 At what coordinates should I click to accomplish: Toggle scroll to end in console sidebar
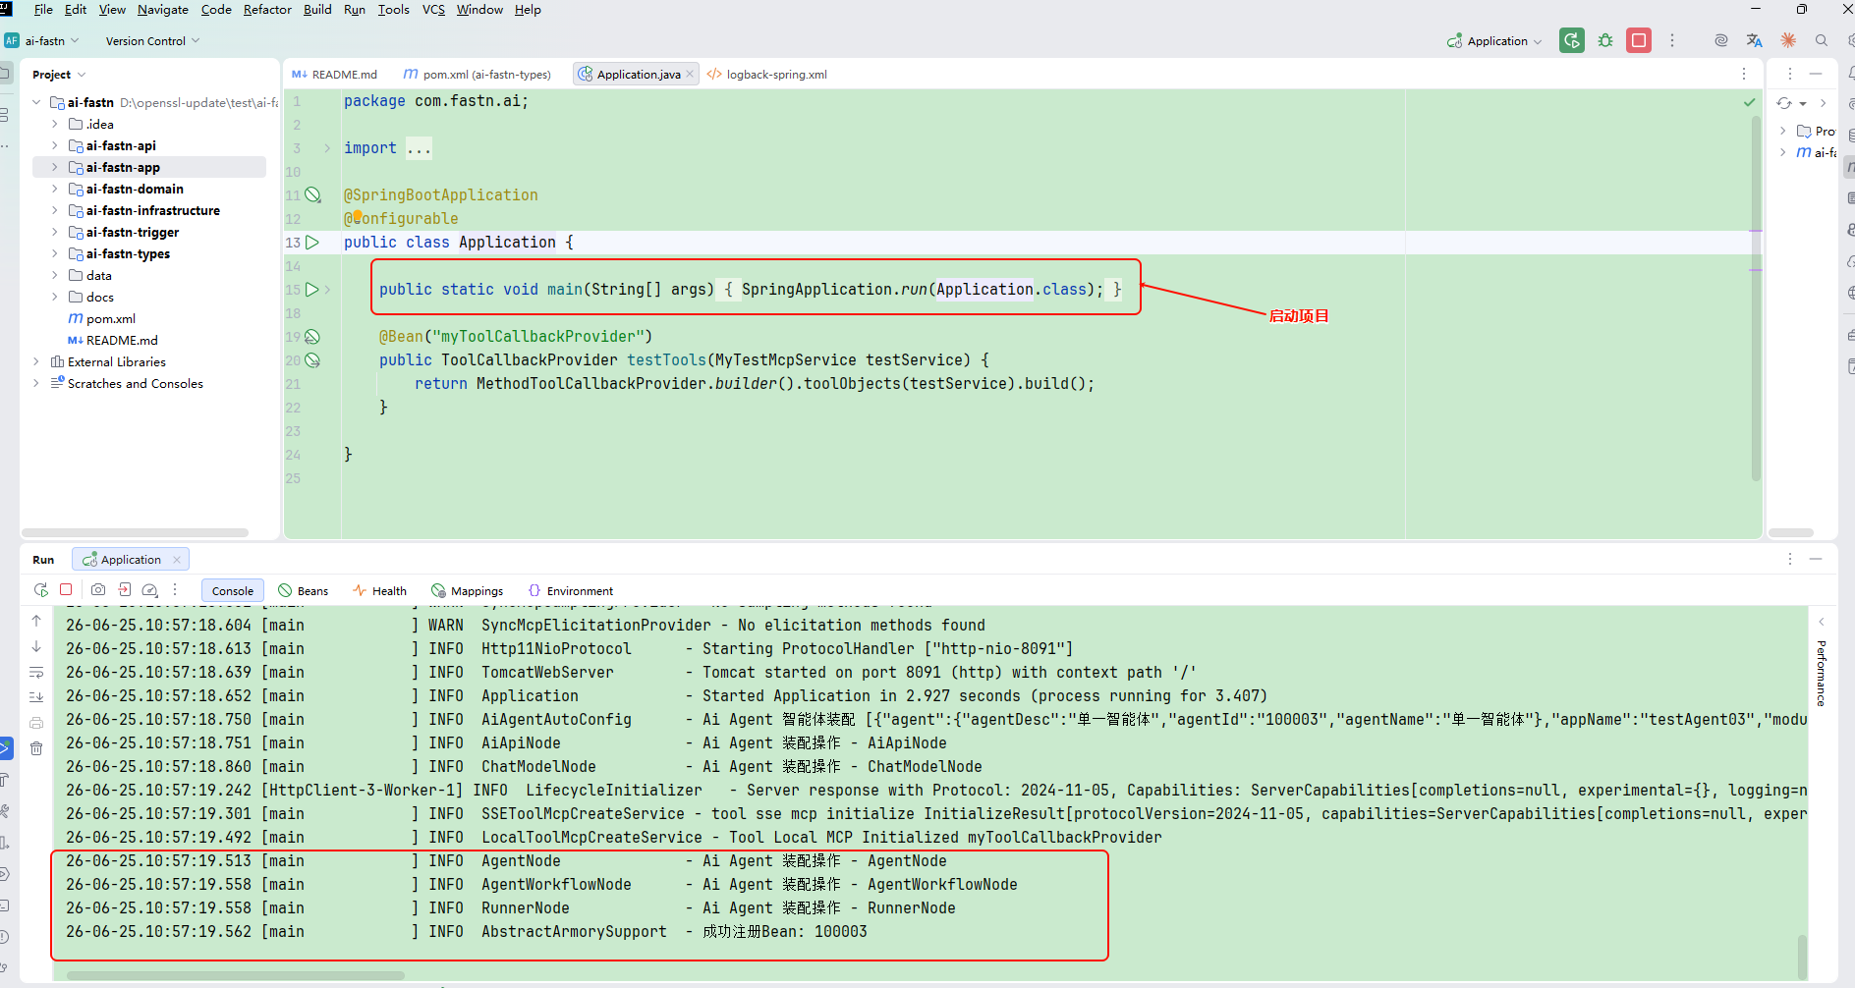(x=36, y=697)
